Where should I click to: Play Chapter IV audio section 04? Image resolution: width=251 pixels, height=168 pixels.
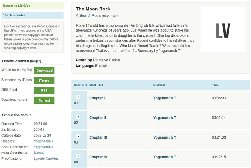click(x=78, y=156)
